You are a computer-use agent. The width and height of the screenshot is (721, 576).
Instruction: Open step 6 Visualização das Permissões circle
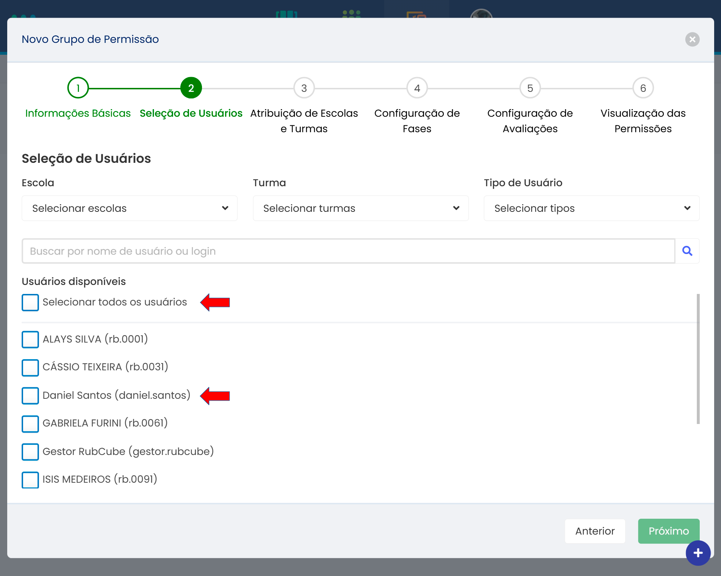[x=643, y=88]
